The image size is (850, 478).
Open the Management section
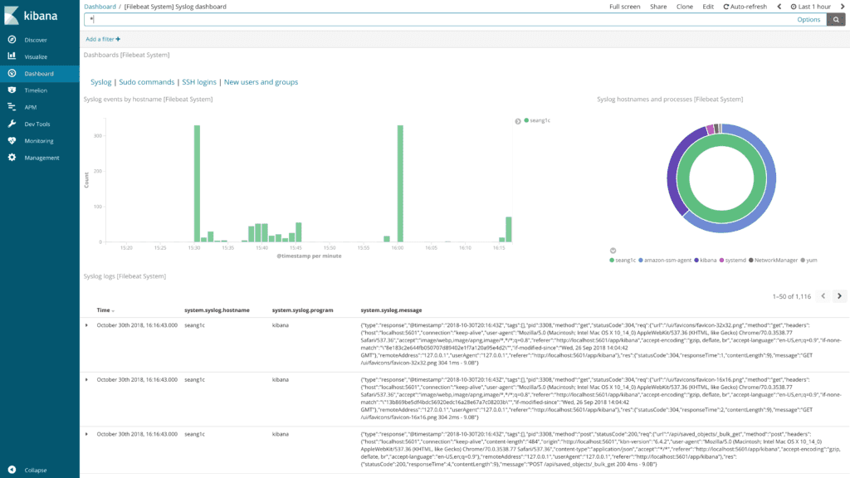[x=42, y=158]
